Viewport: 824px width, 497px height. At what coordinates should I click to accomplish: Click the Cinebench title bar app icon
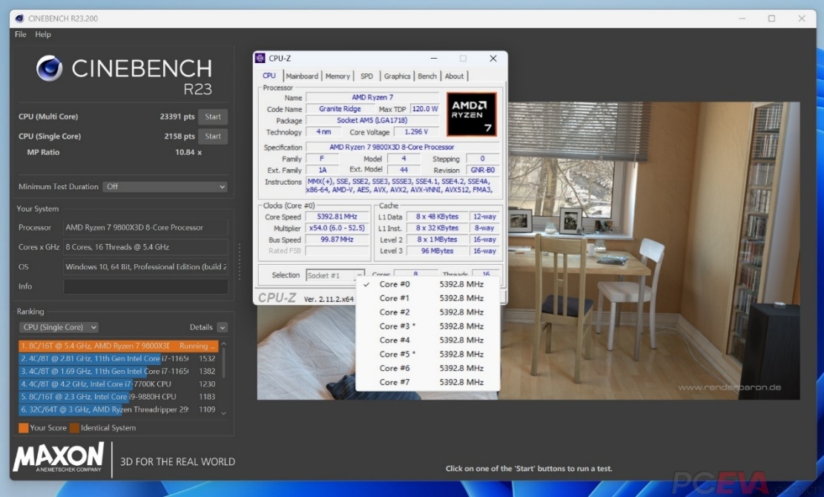19,18
